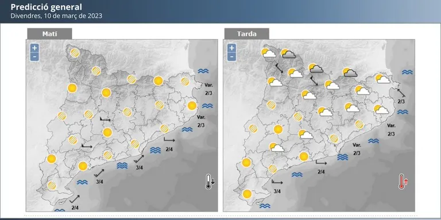This screenshot has width=441, height=220.
Task: Click wind barb above '2/4', Tarda map
Action: [x=322, y=163]
